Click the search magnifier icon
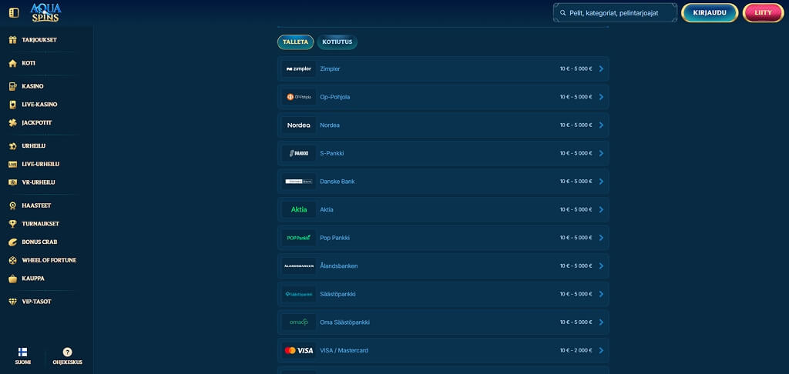The height and width of the screenshot is (374, 789). 562,13
